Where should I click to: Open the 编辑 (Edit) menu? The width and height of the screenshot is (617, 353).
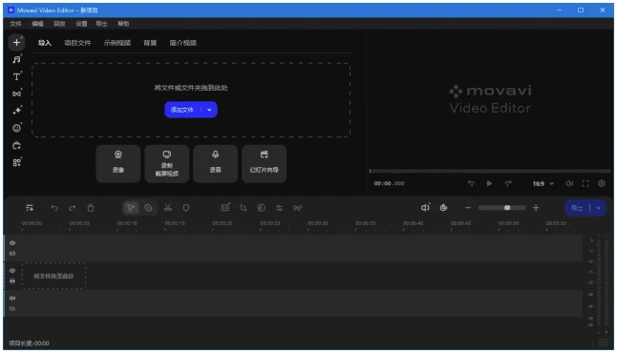click(38, 24)
